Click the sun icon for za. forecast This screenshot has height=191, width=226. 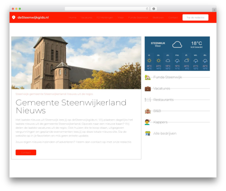coord(159,61)
